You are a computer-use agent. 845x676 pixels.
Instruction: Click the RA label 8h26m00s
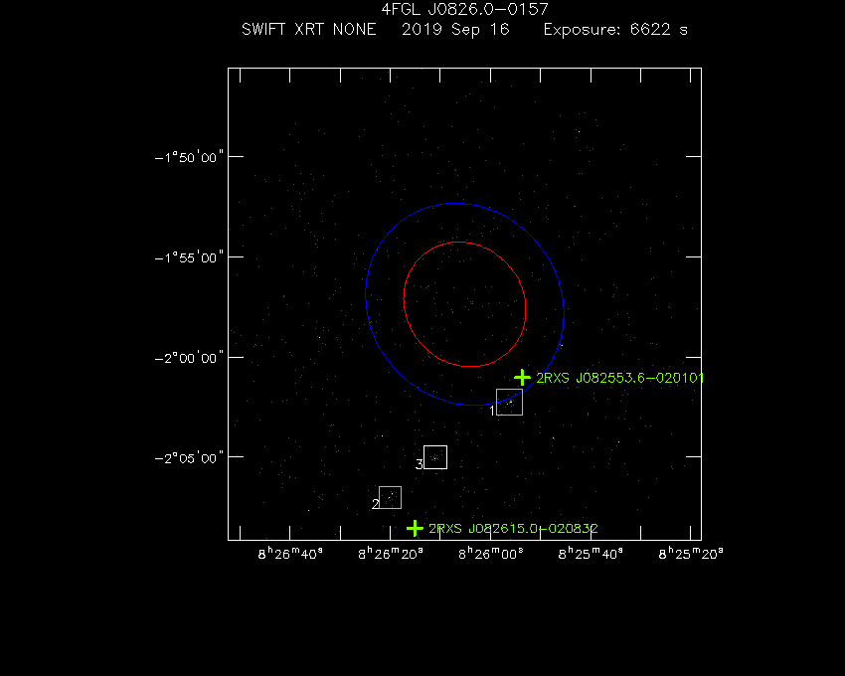(491, 554)
